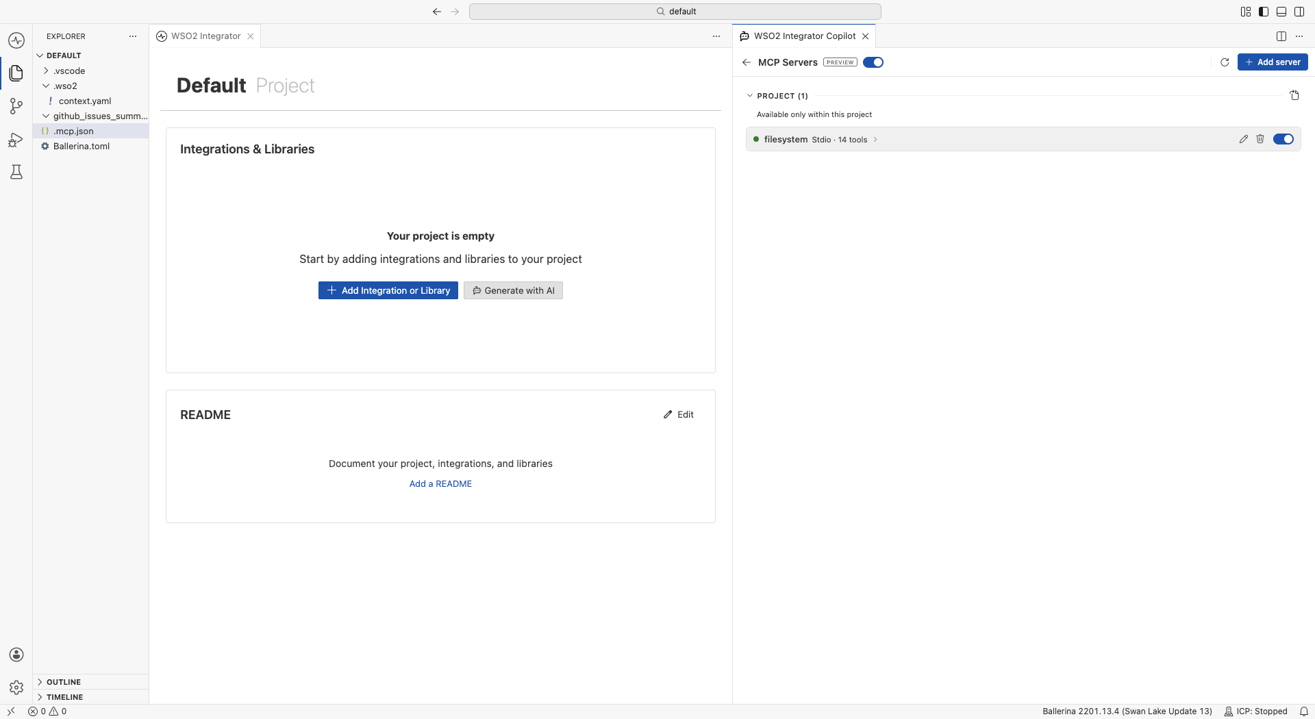Open the Manage gear icon

click(16, 688)
